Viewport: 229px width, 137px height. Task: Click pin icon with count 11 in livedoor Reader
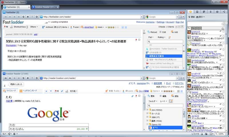click(57, 91)
